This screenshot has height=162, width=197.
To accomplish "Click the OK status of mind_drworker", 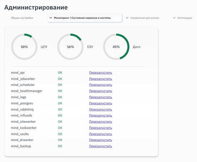I will click(x=60, y=140).
